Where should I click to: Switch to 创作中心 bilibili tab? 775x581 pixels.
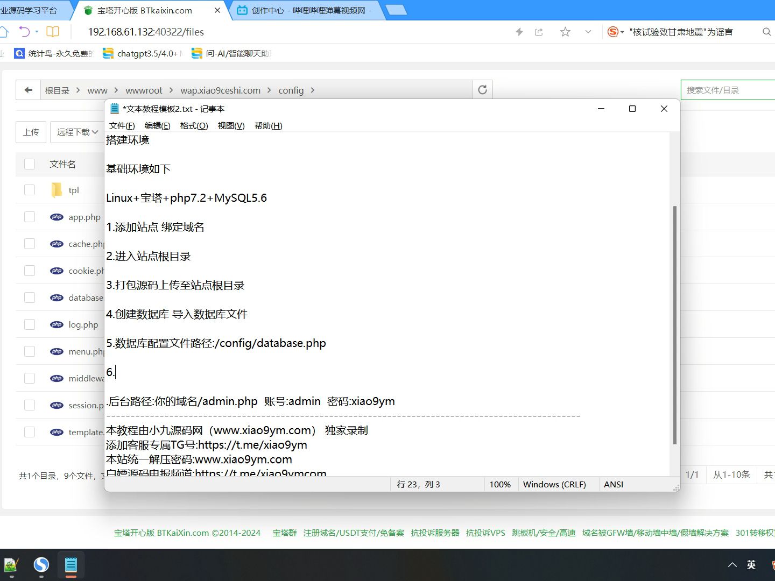(308, 10)
